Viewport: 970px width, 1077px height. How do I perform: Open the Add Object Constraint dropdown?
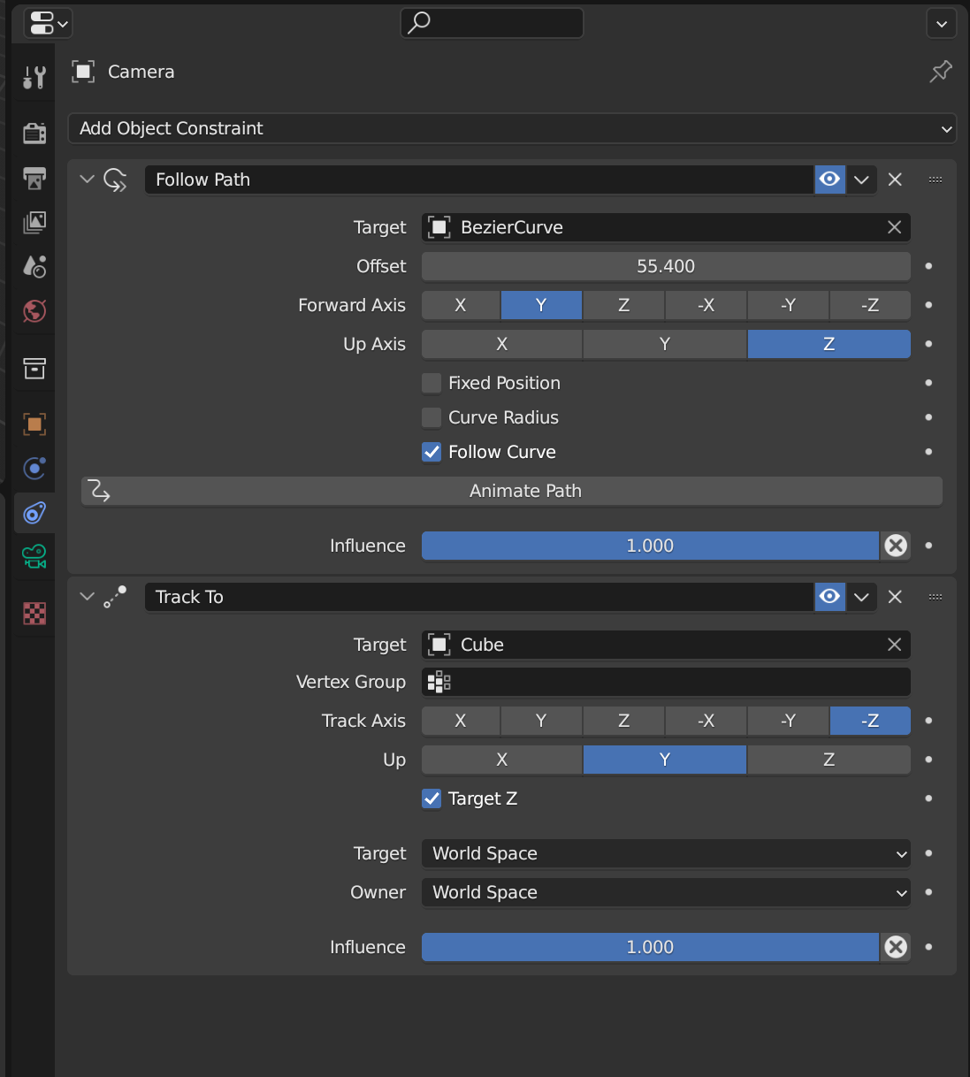point(512,128)
